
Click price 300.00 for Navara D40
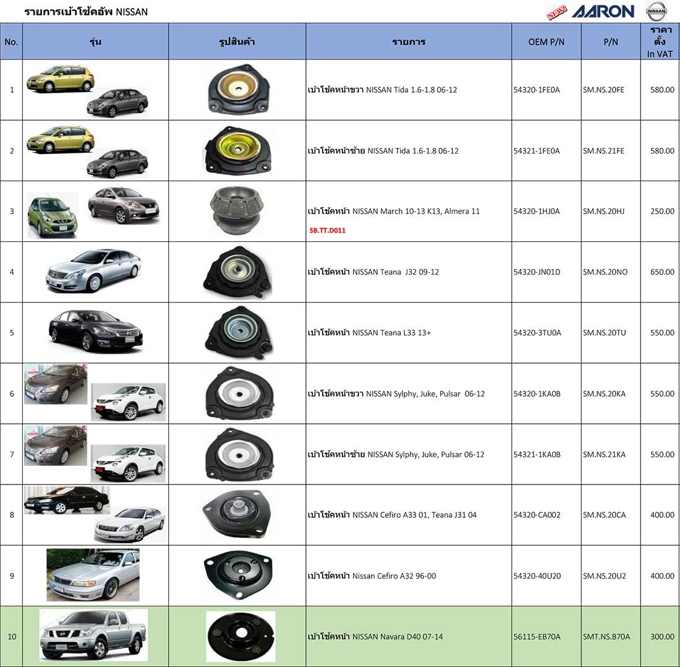[x=662, y=637]
